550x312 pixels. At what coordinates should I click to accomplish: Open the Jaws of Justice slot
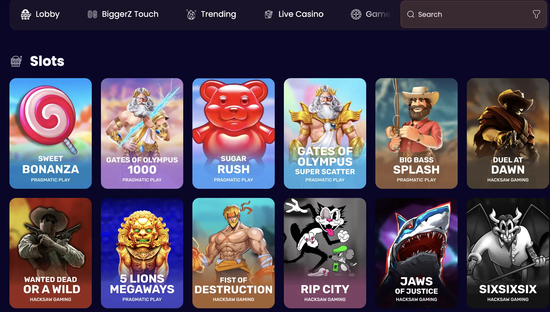click(x=417, y=253)
